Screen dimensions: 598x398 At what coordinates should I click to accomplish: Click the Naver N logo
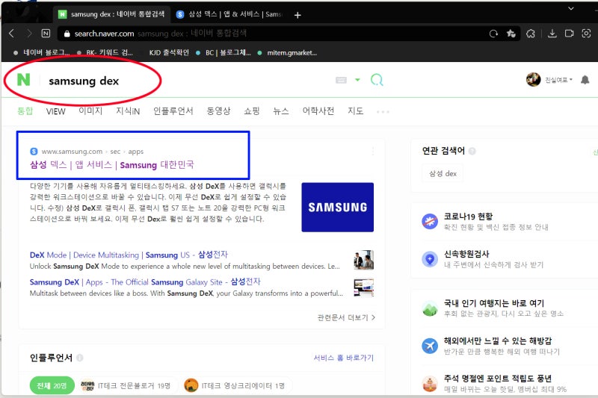pyautogui.click(x=24, y=80)
